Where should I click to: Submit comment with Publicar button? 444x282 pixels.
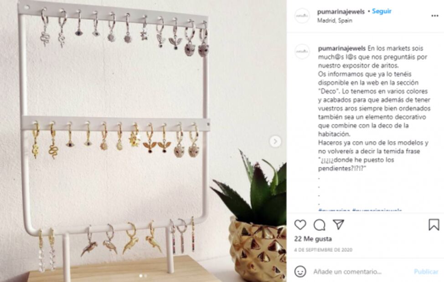[x=426, y=272]
